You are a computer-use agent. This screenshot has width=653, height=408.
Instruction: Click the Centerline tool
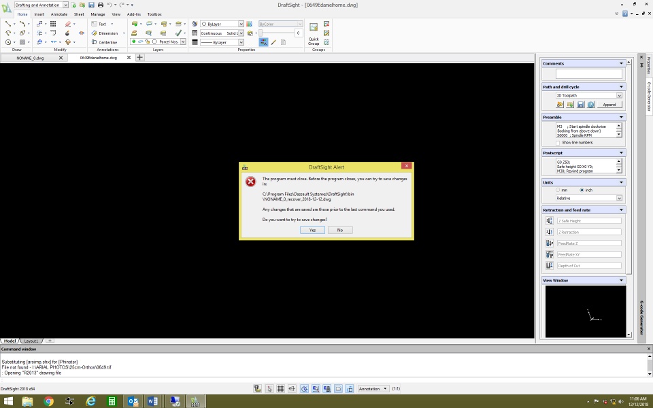tap(104, 42)
